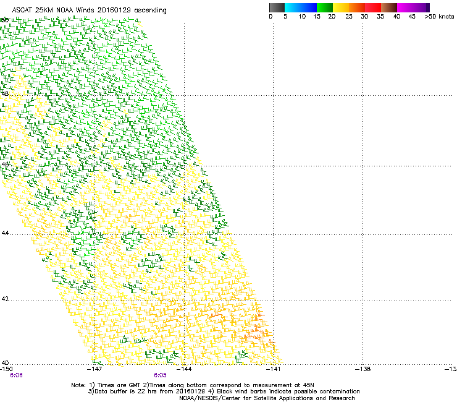This screenshot has width=457, height=402.
Task: Click the '10' label under the color bar
Action: [302, 17]
